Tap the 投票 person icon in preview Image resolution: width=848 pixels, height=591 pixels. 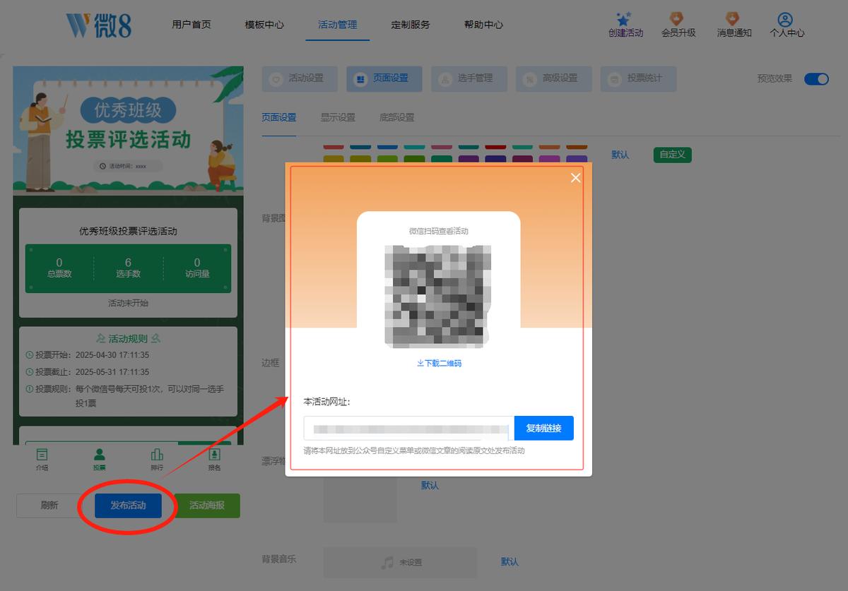pos(100,455)
